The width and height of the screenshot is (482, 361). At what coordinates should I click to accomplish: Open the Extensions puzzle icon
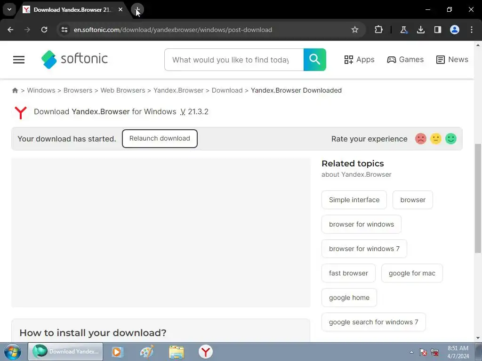(379, 30)
